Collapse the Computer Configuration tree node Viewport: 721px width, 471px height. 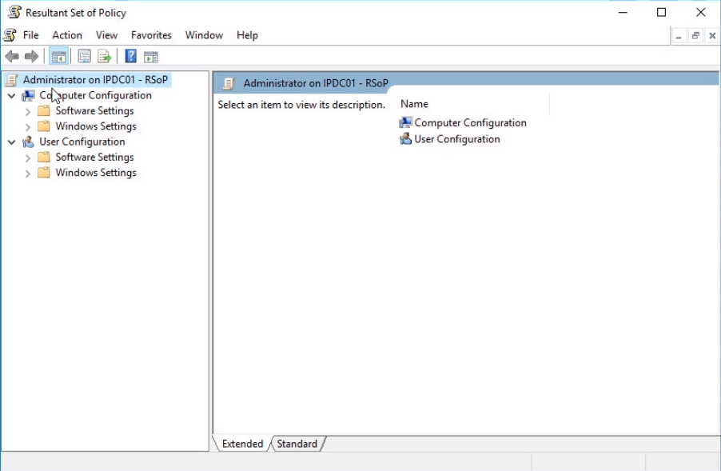tap(11, 96)
